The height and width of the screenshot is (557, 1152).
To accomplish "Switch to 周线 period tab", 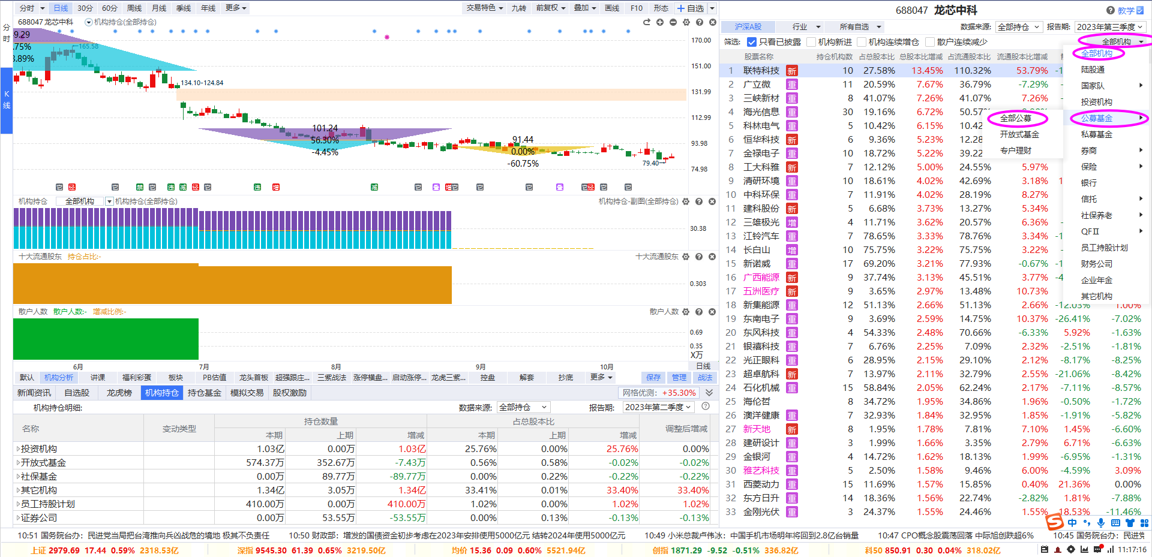I will [x=134, y=8].
